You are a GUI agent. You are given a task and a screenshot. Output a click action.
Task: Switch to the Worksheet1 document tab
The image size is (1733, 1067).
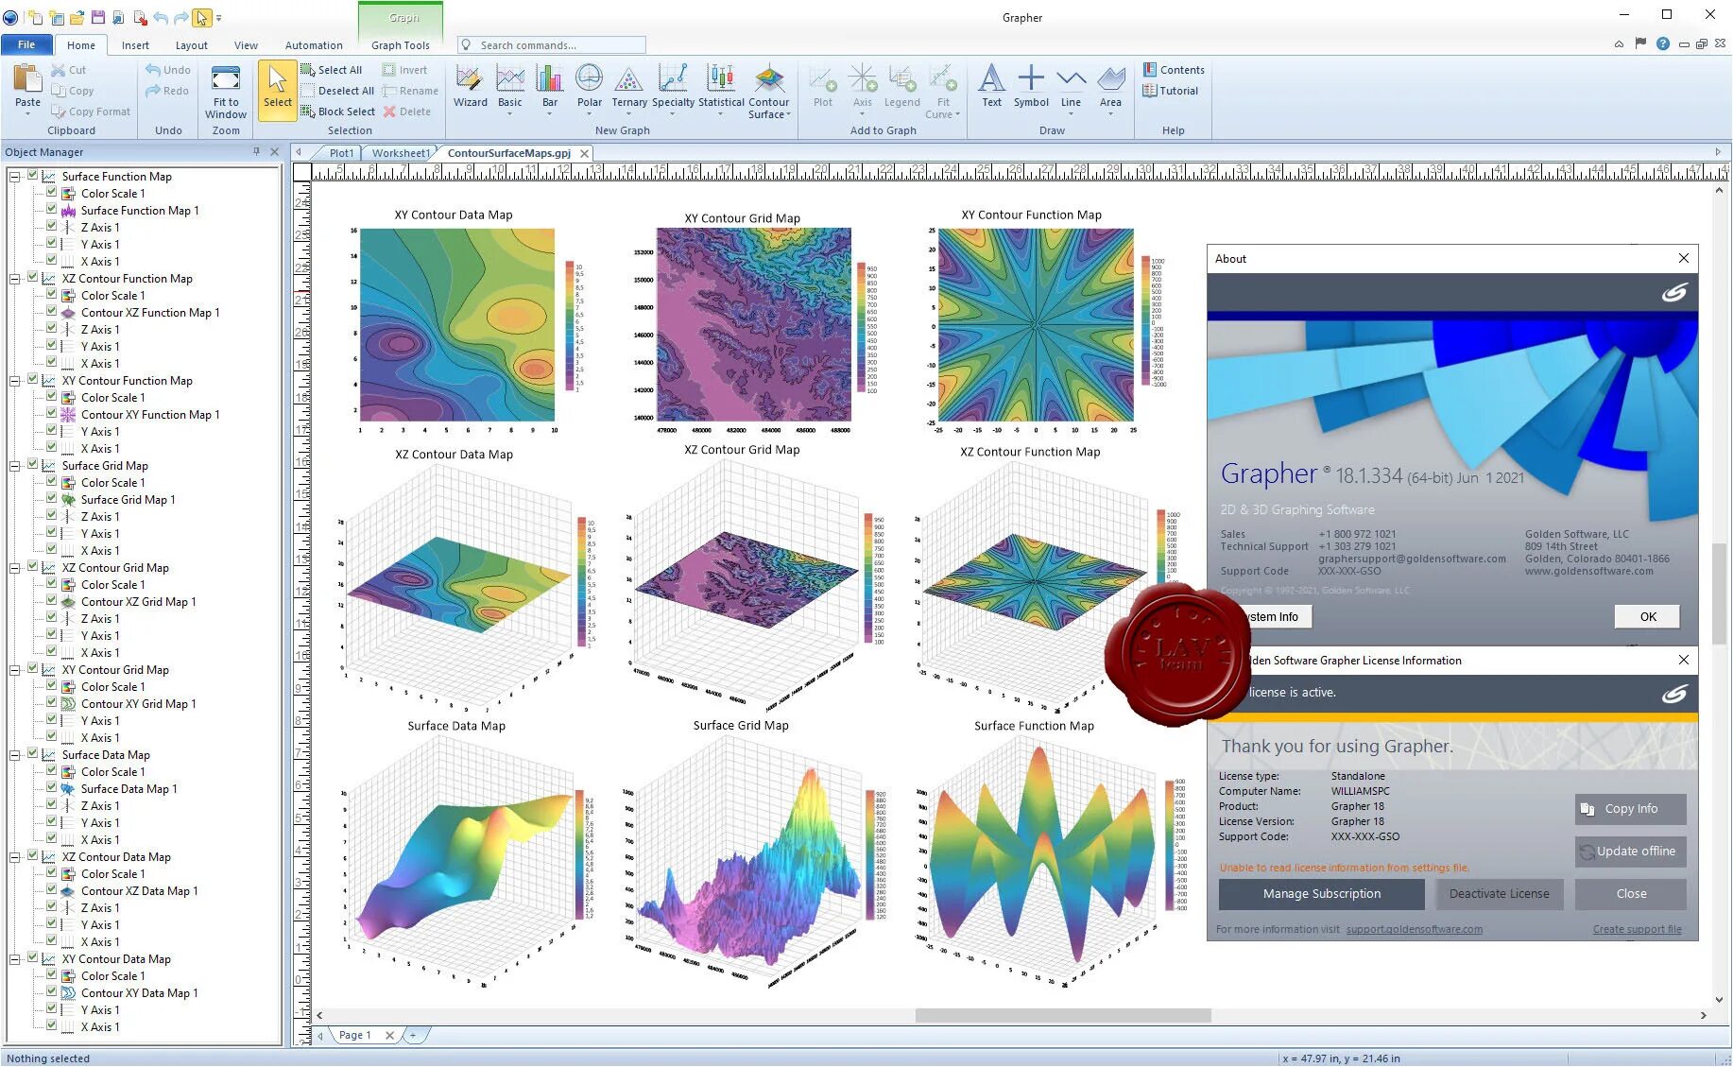pyautogui.click(x=400, y=152)
